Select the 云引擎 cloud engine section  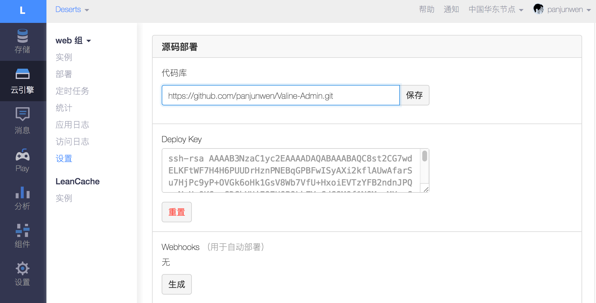coord(22,81)
